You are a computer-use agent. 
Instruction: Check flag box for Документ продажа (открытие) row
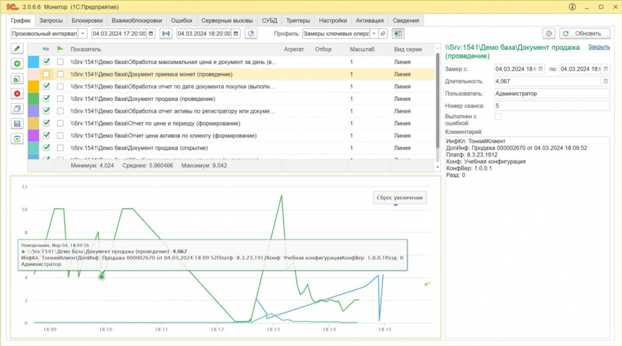(x=60, y=148)
